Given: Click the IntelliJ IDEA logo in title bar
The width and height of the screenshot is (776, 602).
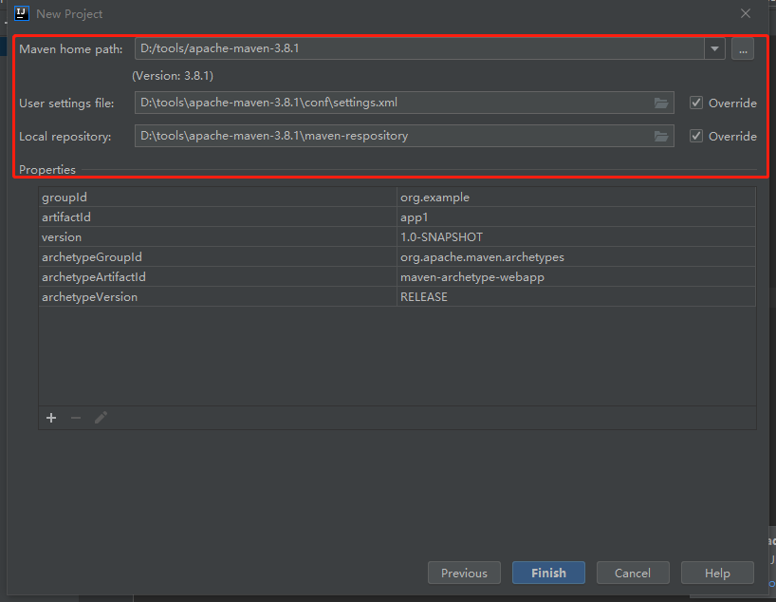Looking at the screenshot, I should click(x=22, y=13).
